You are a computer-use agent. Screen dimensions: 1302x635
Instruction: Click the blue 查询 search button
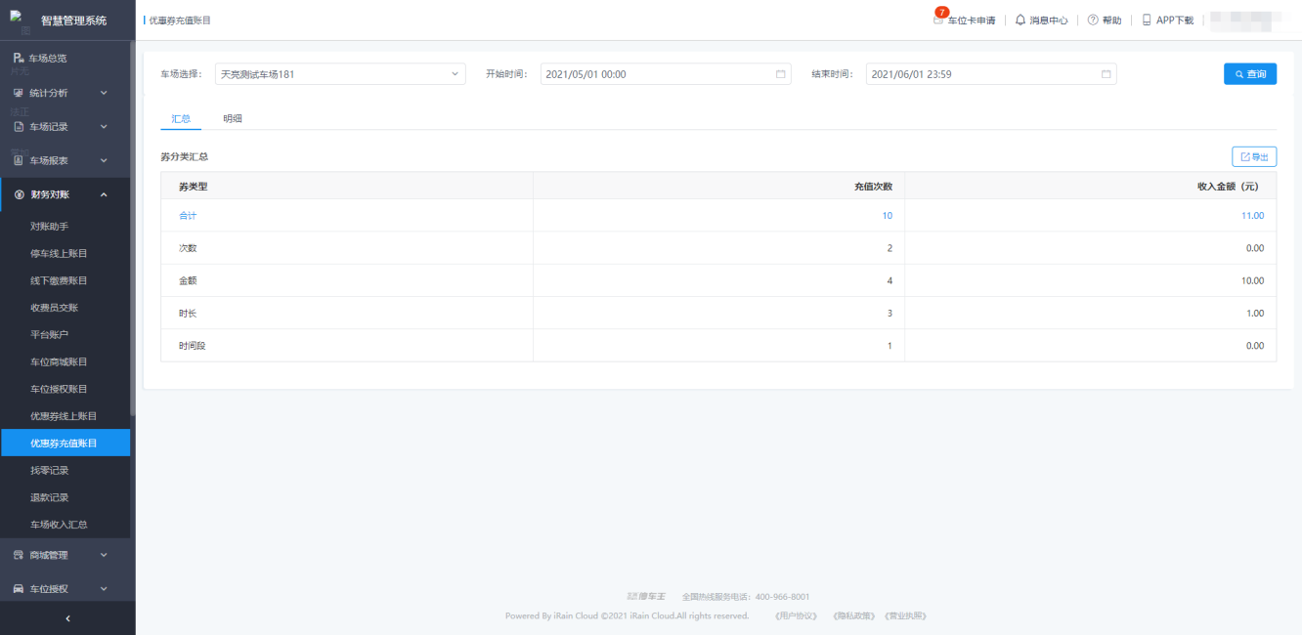[x=1249, y=74]
